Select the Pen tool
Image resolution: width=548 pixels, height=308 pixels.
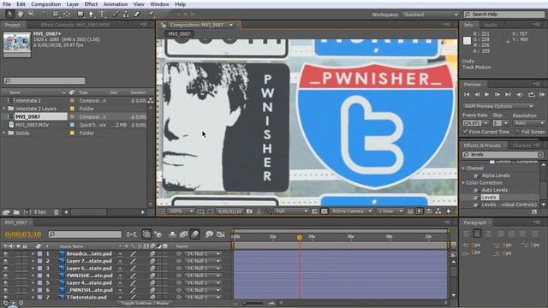coord(92,14)
